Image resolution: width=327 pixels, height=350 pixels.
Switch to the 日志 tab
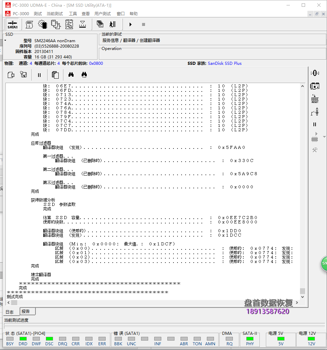click(x=9, y=312)
